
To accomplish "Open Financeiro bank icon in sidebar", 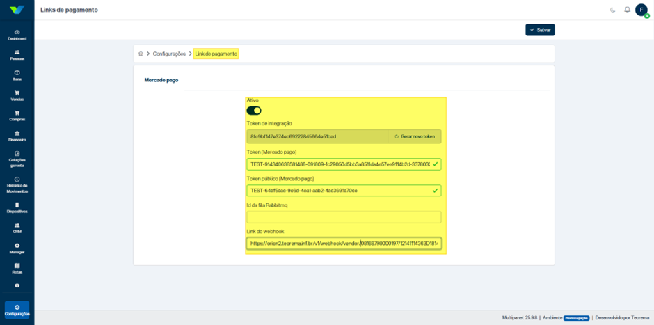I will [17, 134].
